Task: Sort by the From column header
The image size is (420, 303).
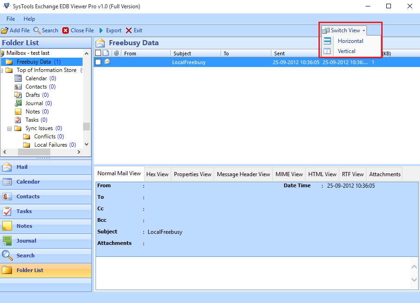Action: coord(146,53)
